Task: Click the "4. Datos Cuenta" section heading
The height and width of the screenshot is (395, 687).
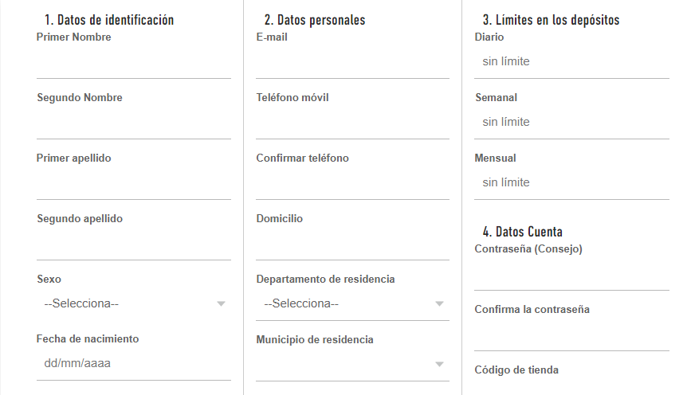Action: (x=522, y=232)
